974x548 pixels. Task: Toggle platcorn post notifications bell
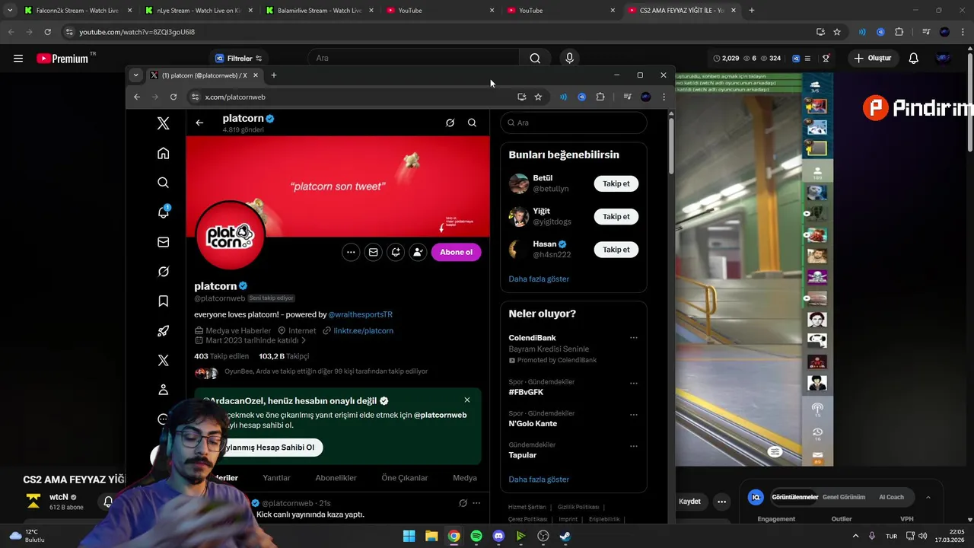click(x=396, y=252)
